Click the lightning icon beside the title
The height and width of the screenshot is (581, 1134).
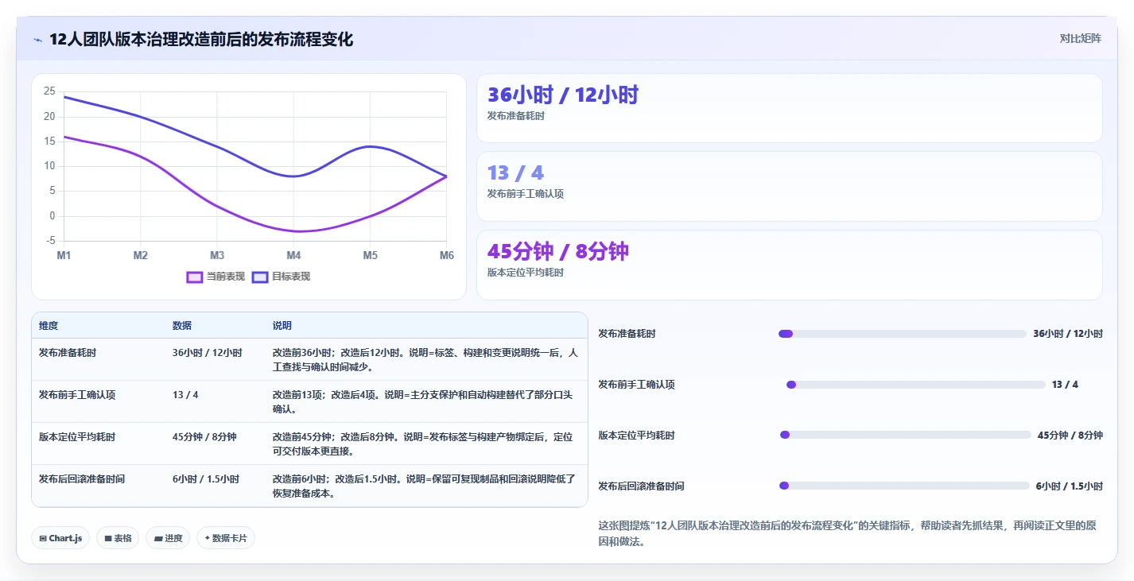[37, 40]
